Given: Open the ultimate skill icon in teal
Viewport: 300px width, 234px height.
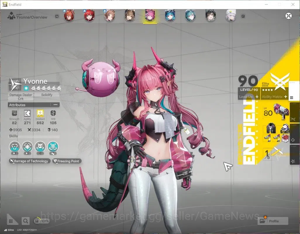Looking at the screenshot, I should coord(53,147).
